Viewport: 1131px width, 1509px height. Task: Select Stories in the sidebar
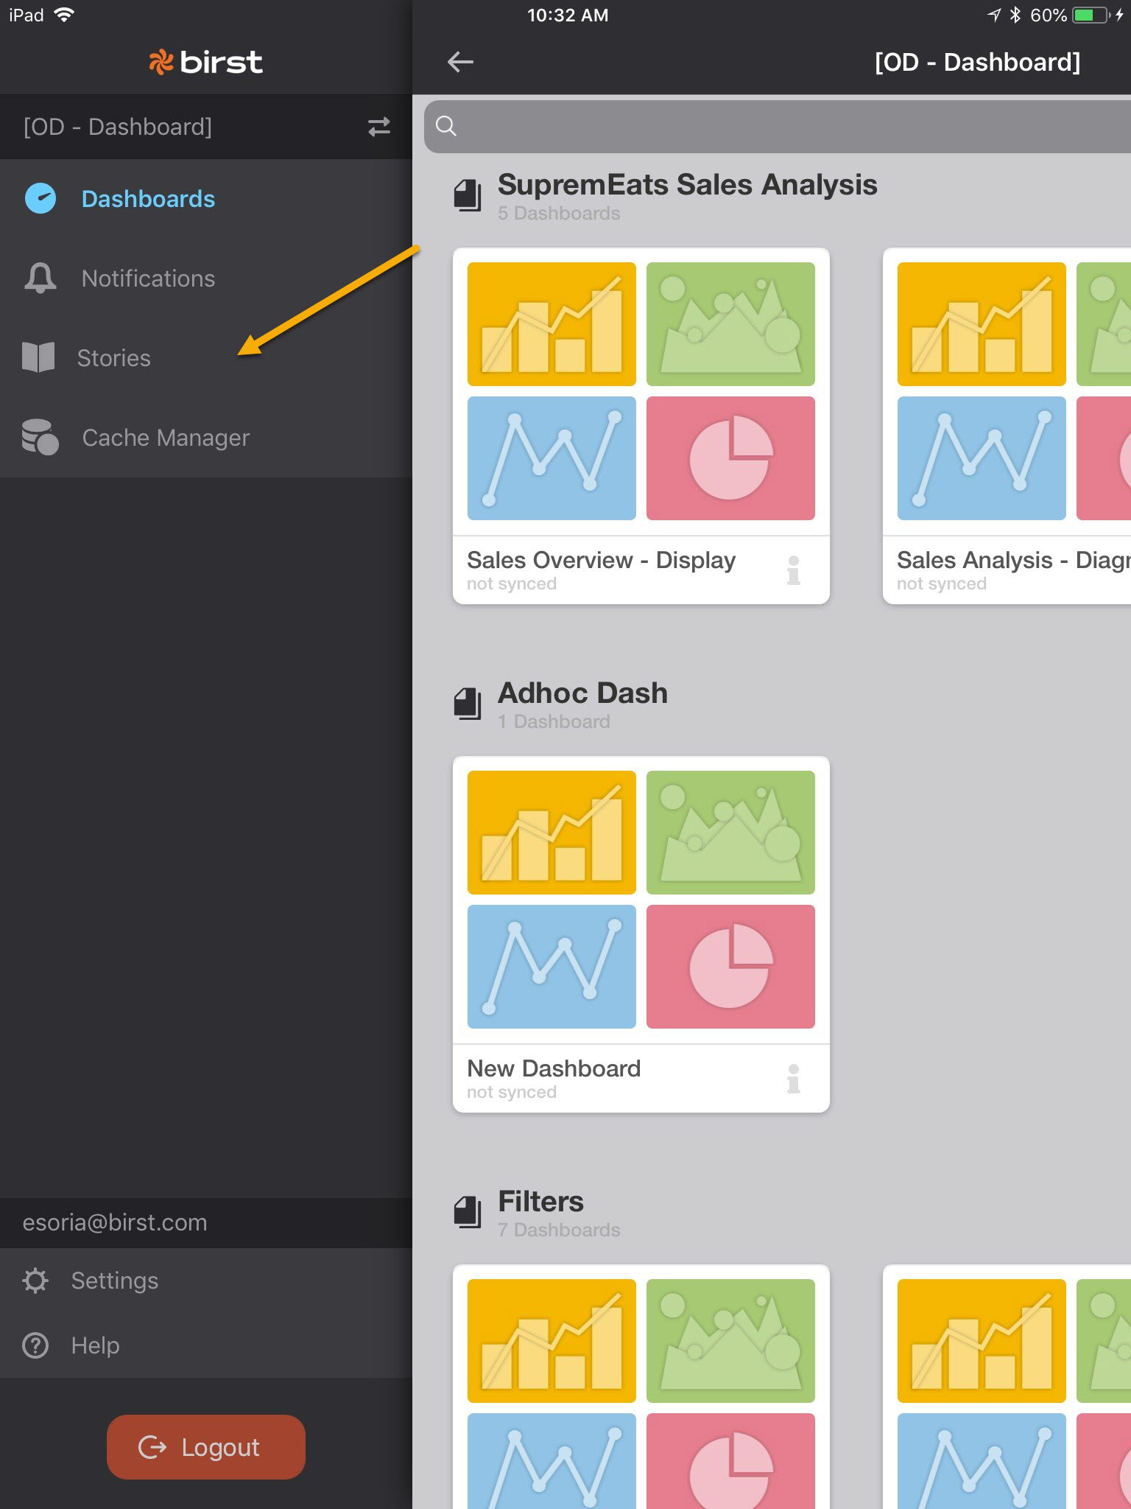[x=114, y=358]
